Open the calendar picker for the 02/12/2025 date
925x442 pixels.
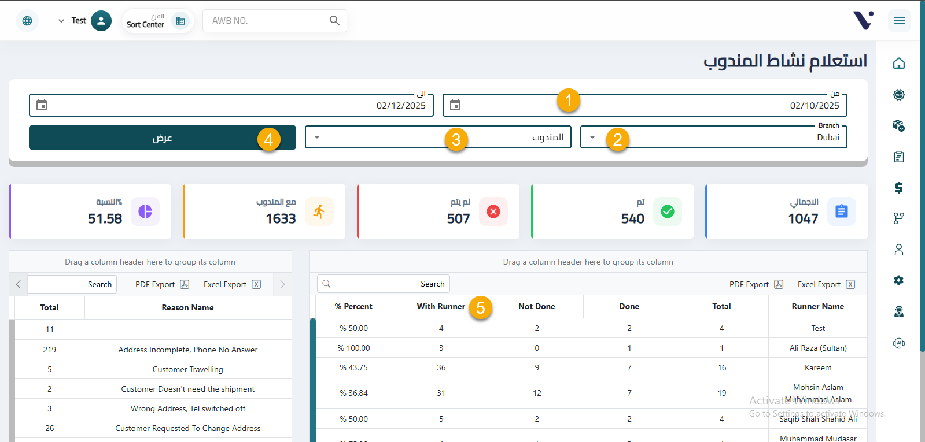click(42, 105)
